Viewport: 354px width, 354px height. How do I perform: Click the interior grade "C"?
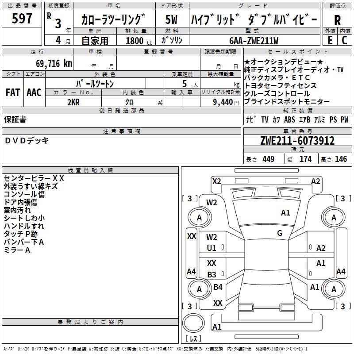click(344, 40)
